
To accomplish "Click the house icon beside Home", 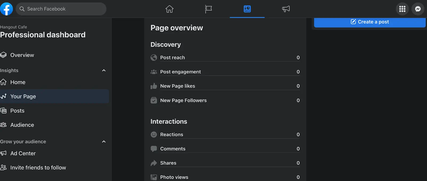I will click(x=3, y=82).
